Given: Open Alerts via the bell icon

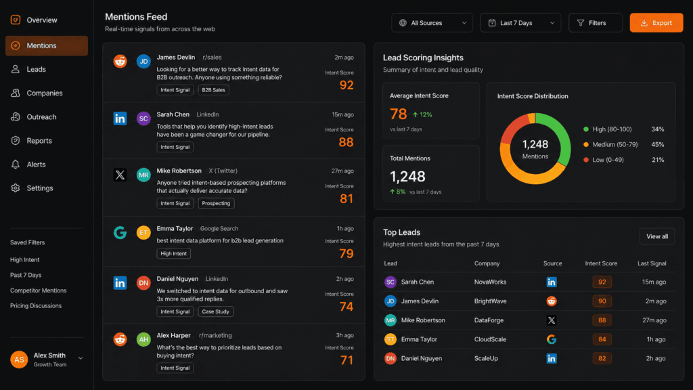Looking at the screenshot, I should click(15, 164).
